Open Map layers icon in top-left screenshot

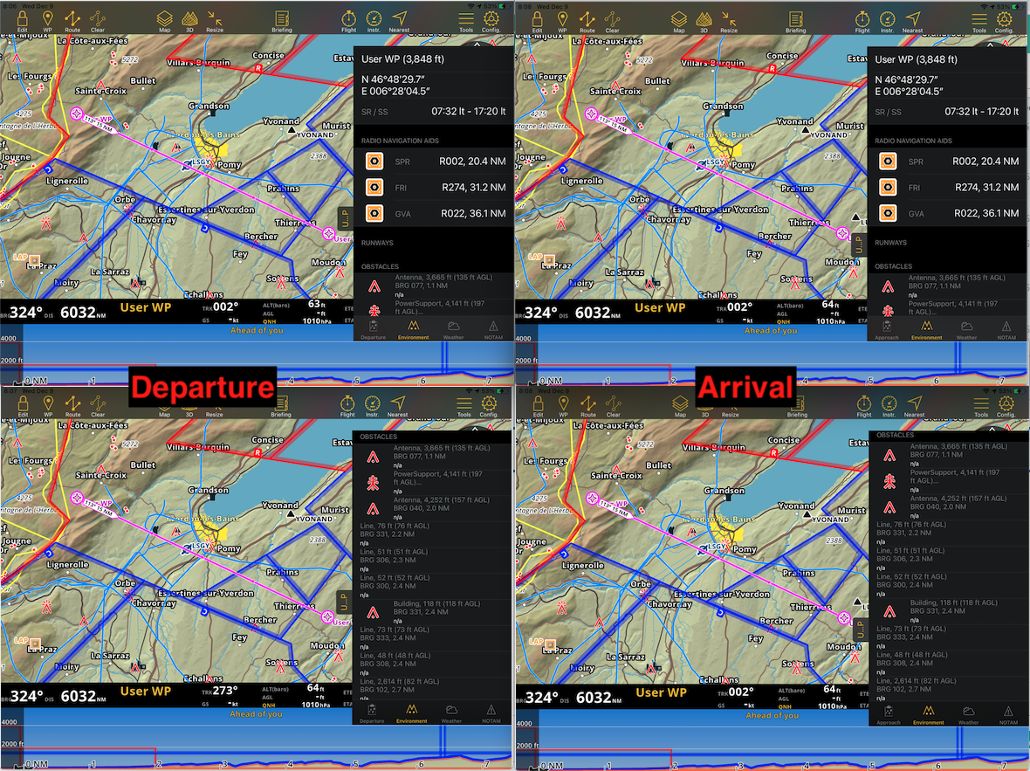(x=164, y=18)
